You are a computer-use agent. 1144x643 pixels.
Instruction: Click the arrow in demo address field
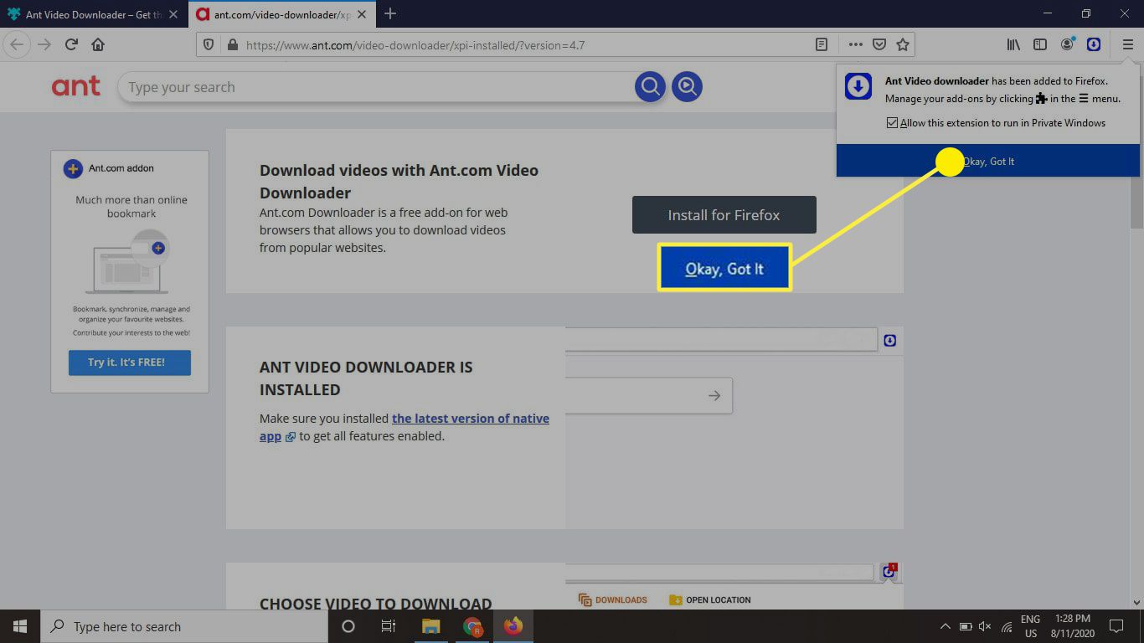click(714, 395)
